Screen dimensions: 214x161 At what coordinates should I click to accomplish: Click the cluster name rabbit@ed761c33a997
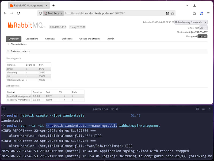(196, 32)
